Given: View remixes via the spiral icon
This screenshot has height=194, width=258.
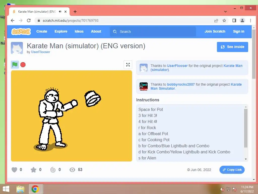Looking at the screenshot, I should coord(53,169).
